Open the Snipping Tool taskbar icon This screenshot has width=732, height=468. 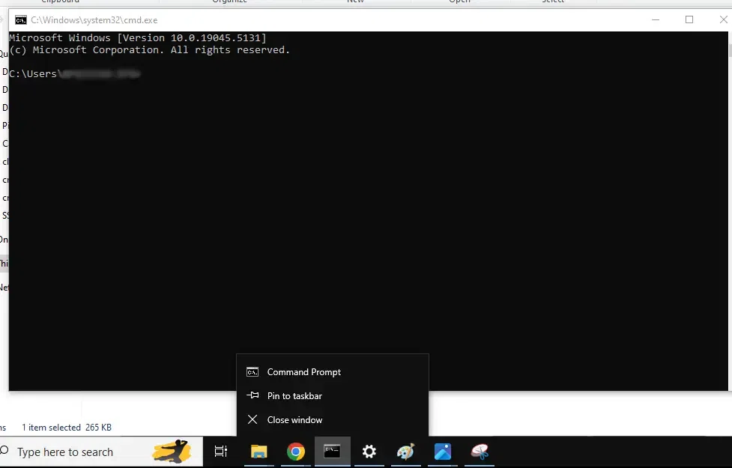point(480,452)
